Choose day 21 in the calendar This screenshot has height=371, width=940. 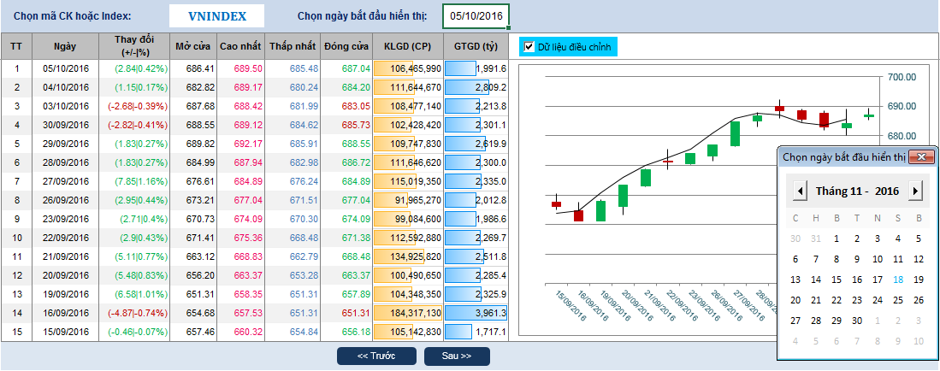point(816,300)
